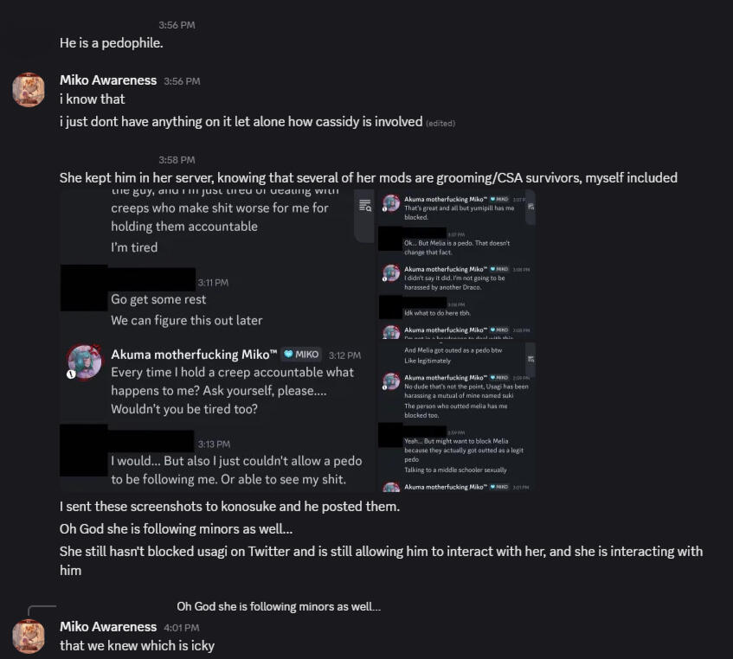Click message "that we knew which is icky"
The height and width of the screenshot is (659, 733).
tap(137, 645)
